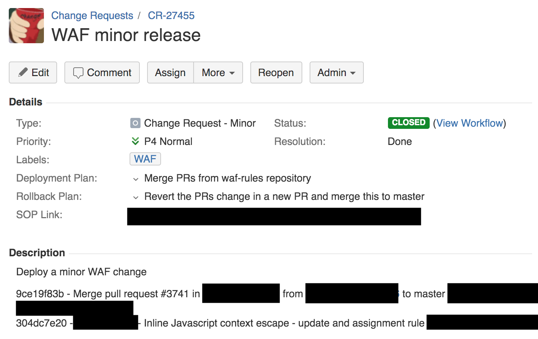This screenshot has height=339, width=538.
Task: Open the More actions dropdown
Action: pyautogui.click(x=218, y=72)
